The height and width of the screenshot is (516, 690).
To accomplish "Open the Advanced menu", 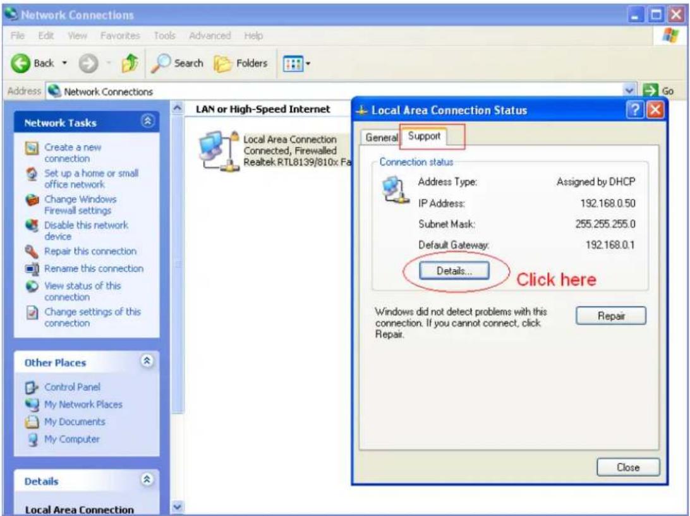I will [210, 35].
